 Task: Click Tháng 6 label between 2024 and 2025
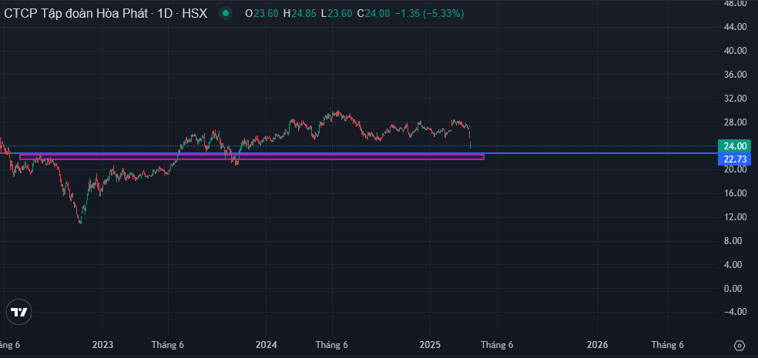(x=331, y=345)
